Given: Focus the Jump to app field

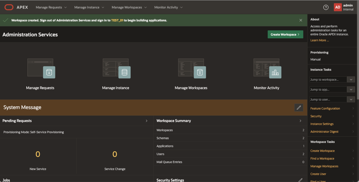Looking at the screenshot, I should (328, 90).
